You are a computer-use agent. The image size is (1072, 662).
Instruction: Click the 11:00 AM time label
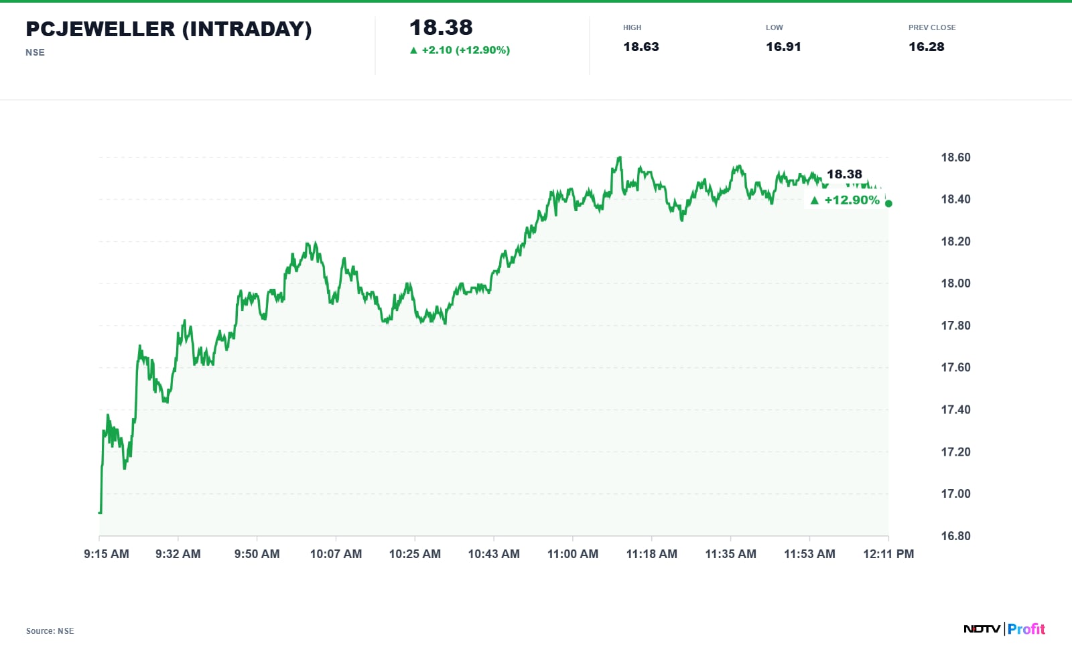pyautogui.click(x=573, y=554)
